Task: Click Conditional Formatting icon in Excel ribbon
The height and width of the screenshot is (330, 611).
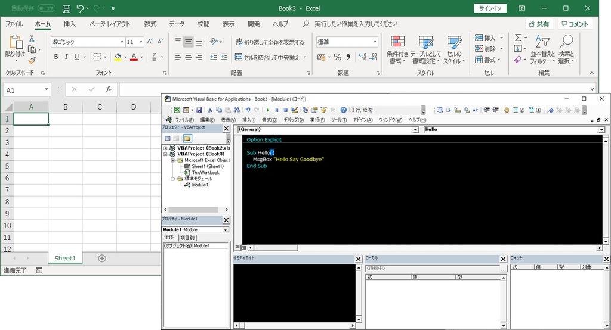Action: (x=397, y=49)
